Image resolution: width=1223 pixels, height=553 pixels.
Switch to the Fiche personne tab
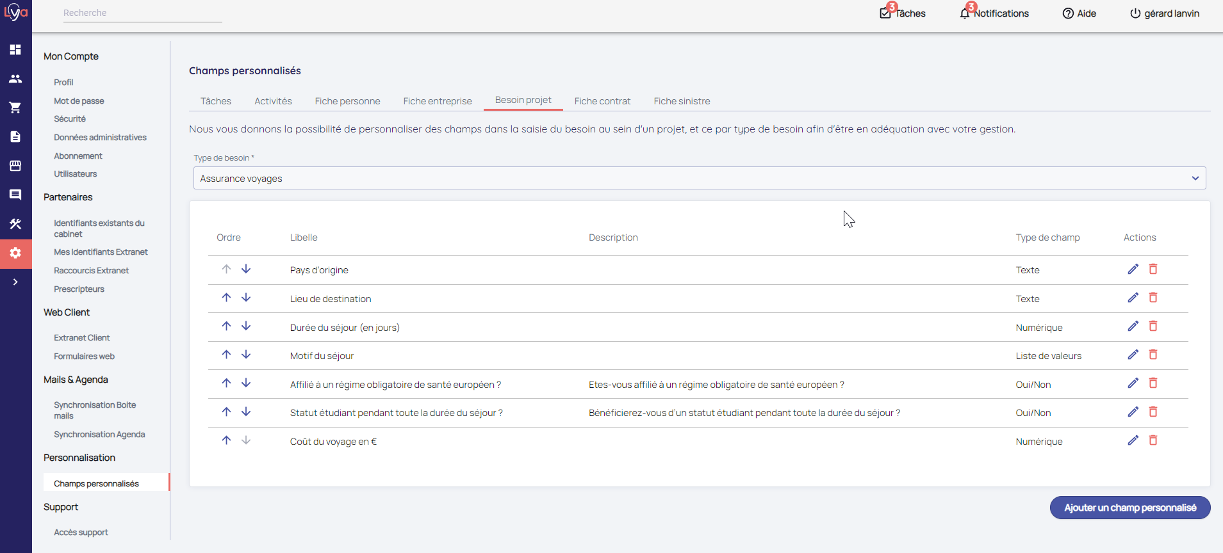tap(347, 101)
